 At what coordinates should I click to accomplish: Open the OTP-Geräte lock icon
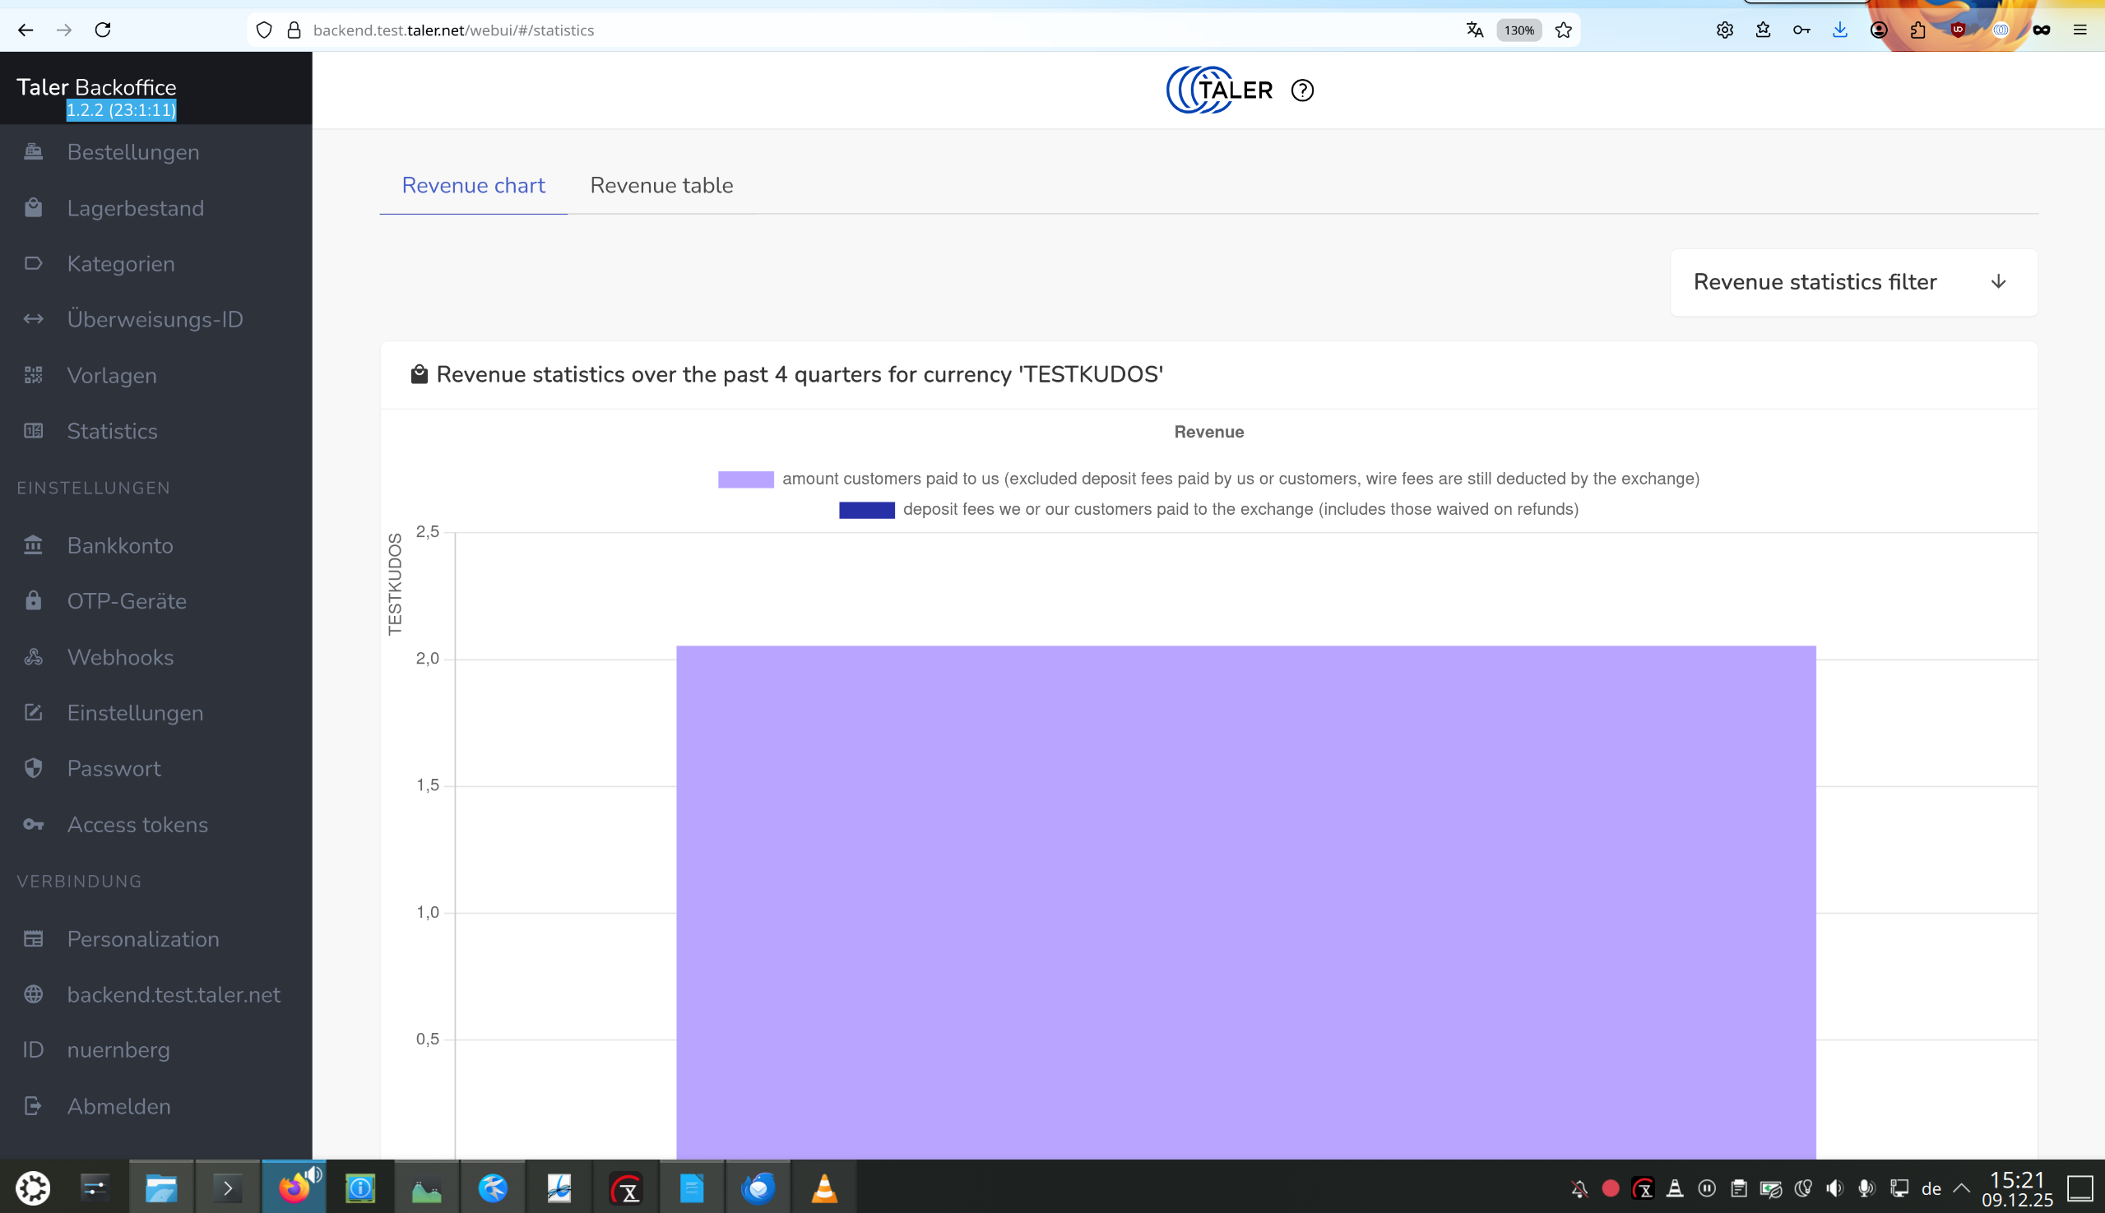(x=34, y=600)
